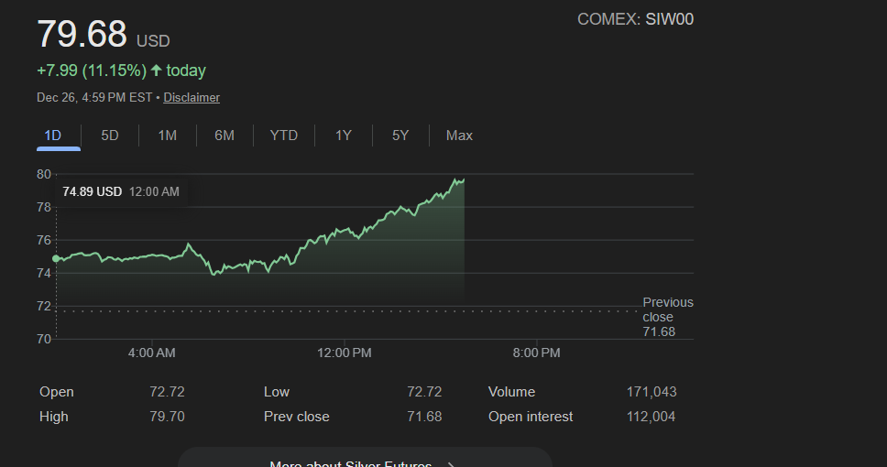
Task: Click the Open interest value 112,004
Action: pyautogui.click(x=652, y=417)
